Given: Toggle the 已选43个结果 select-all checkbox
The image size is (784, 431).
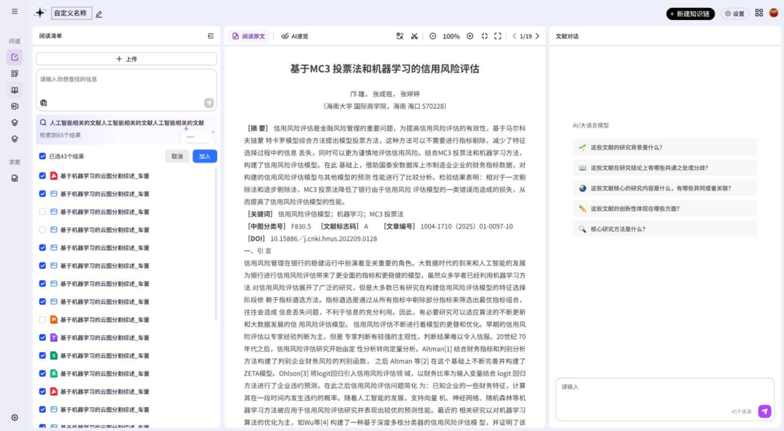Looking at the screenshot, I should point(43,156).
